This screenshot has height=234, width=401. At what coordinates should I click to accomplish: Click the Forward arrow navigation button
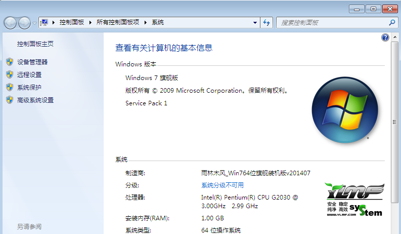tap(24, 23)
